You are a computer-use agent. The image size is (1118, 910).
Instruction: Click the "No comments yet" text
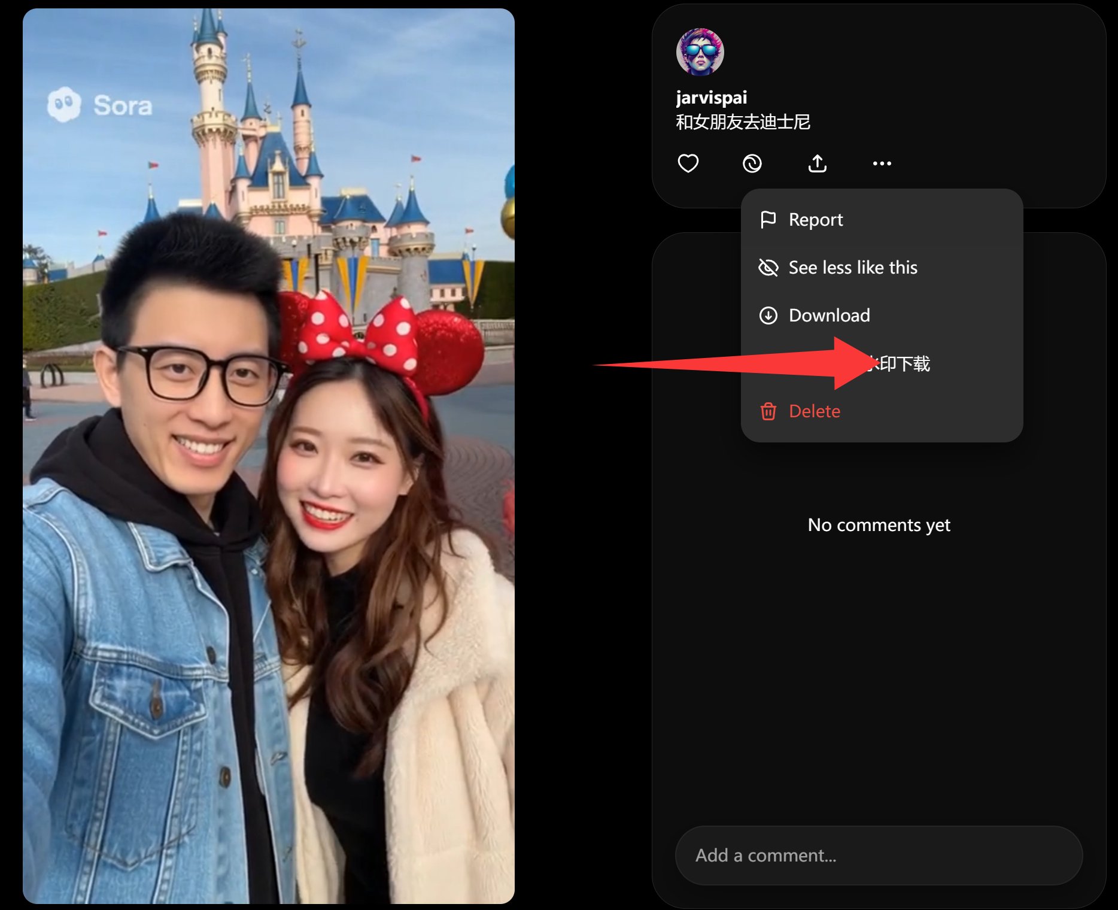878,525
